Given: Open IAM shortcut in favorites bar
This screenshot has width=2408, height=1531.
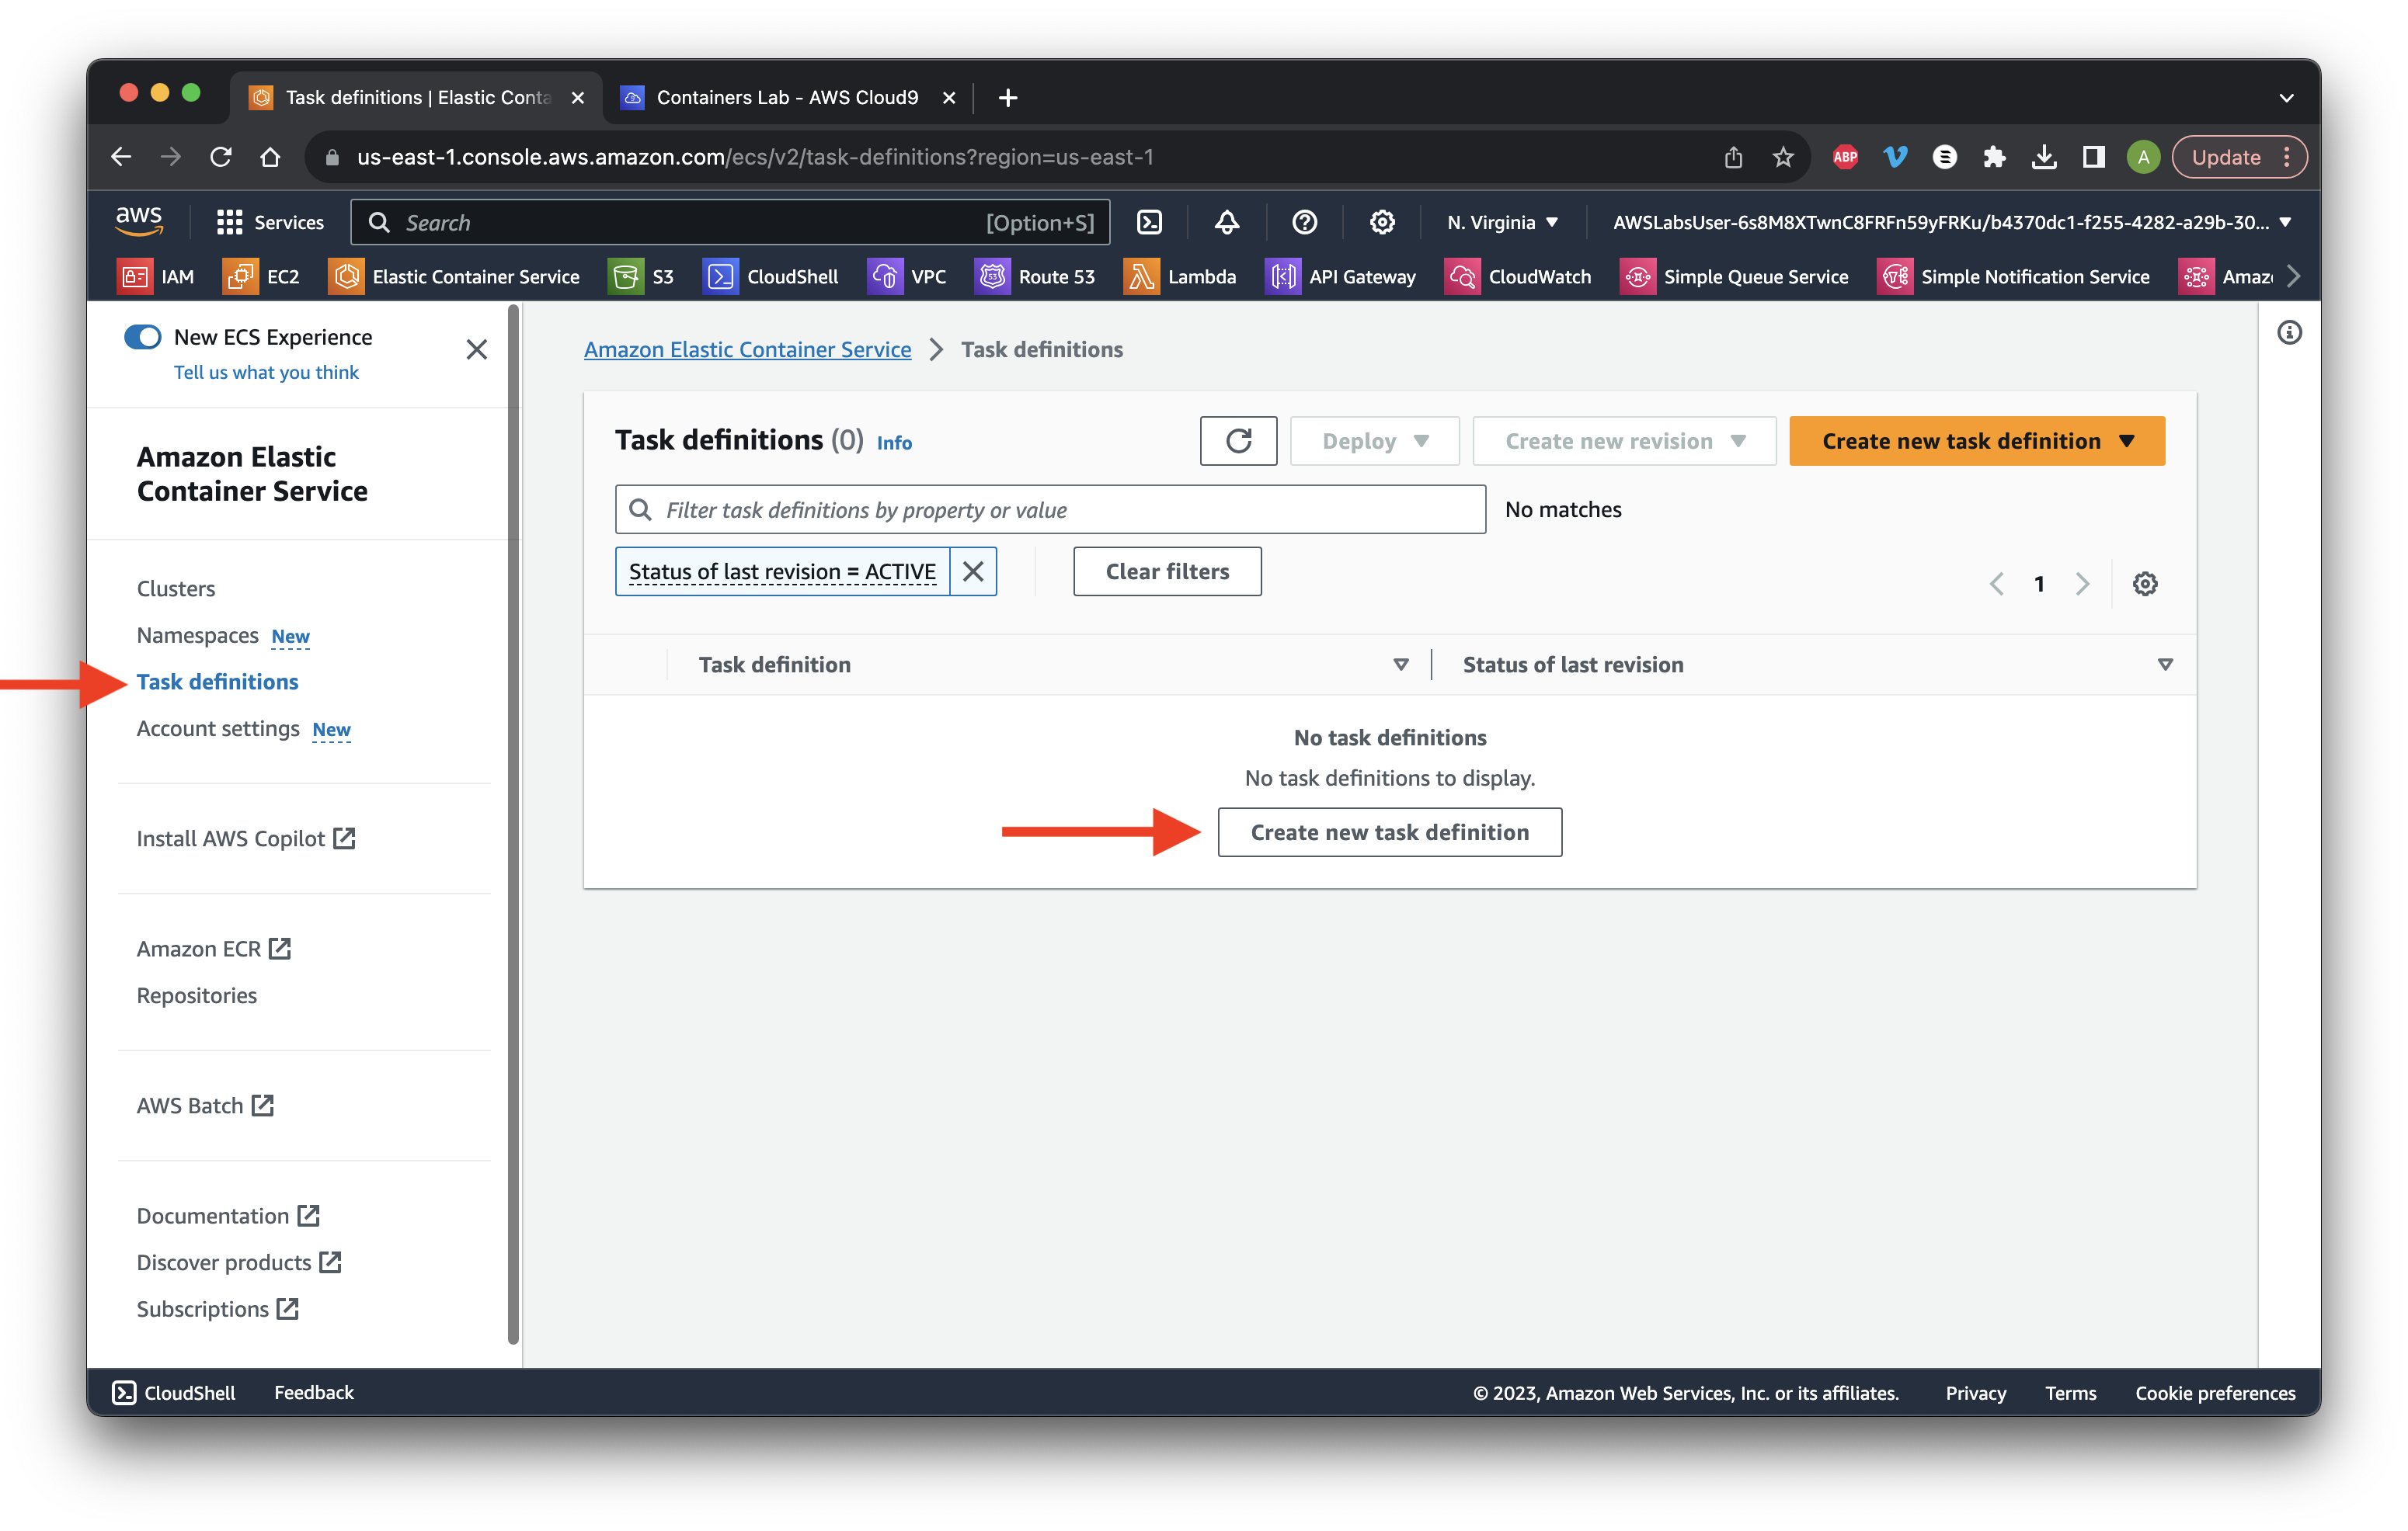Looking at the screenshot, I should (x=156, y=277).
